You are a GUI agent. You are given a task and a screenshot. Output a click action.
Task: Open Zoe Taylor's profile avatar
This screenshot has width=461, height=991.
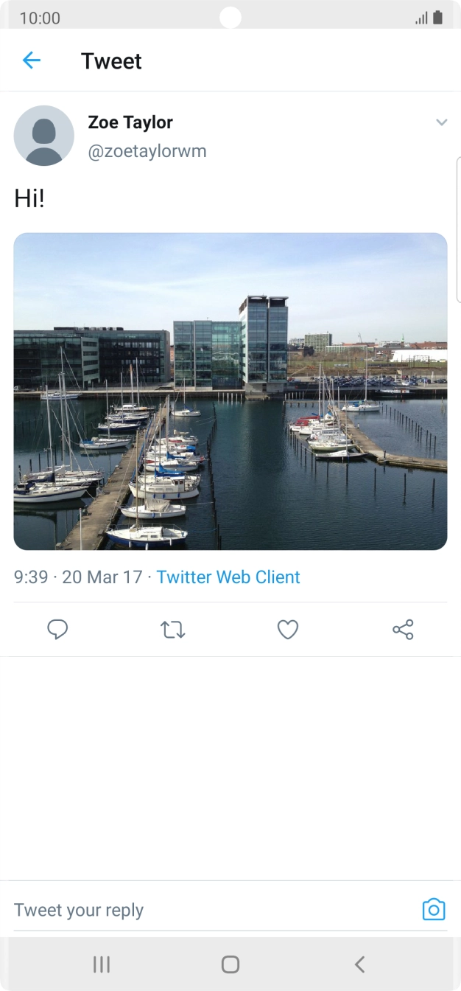[44, 136]
